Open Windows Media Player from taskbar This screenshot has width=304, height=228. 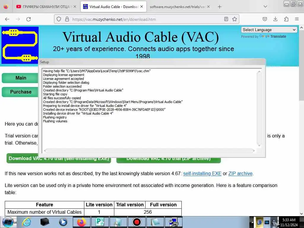[63, 222]
